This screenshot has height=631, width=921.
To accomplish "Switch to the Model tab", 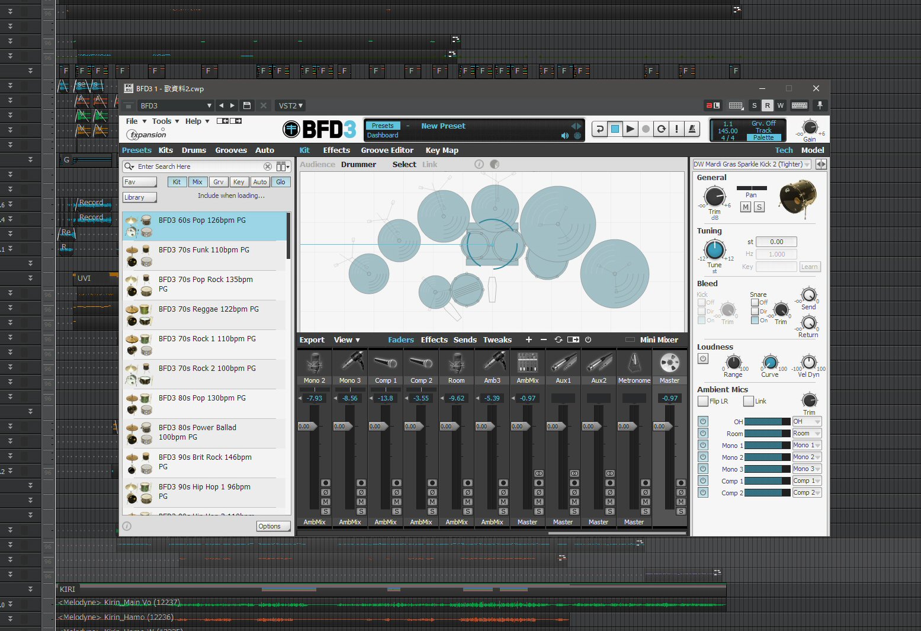I will coord(813,150).
